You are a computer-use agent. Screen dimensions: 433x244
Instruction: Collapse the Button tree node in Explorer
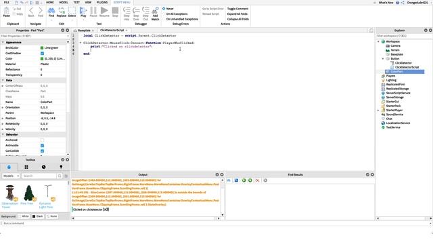383,59
